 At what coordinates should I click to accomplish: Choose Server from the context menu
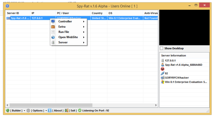pyautogui.click(x=68, y=42)
